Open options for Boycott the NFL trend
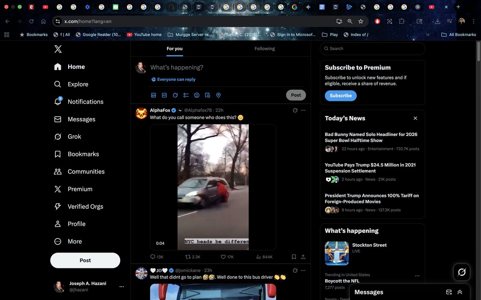The height and width of the screenshot is (300, 481). tap(417, 276)
